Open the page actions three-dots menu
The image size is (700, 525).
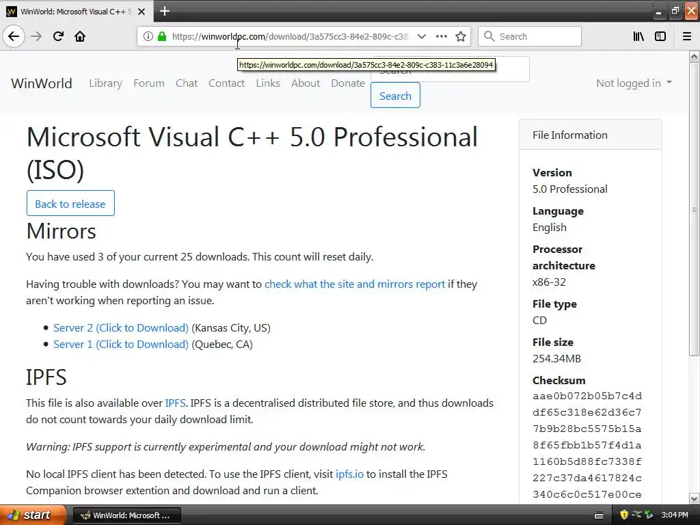(x=442, y=36)
